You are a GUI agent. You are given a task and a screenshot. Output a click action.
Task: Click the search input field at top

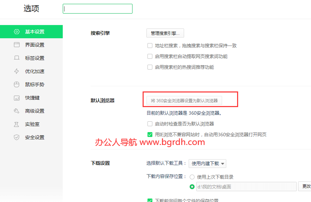coord(97,8)
